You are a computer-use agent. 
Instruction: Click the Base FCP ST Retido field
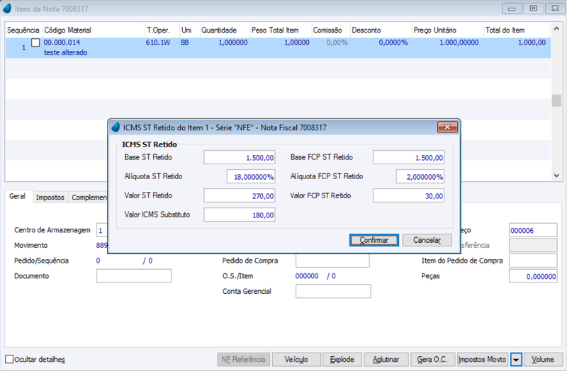(x=409, y=157)
